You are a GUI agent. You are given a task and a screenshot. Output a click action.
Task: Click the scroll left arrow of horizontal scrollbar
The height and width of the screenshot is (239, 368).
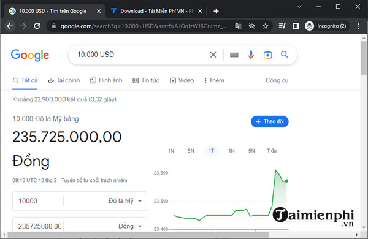(x=4, y=235)
